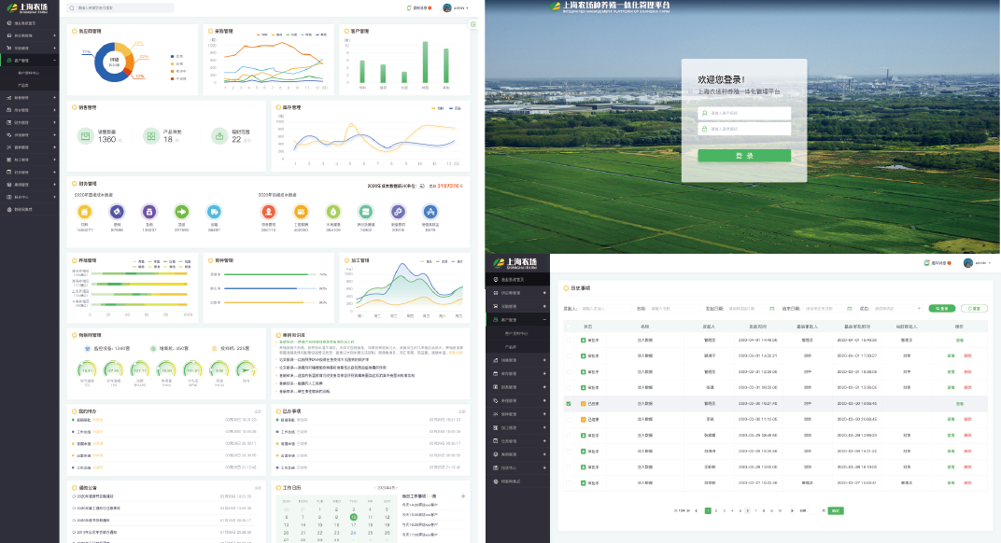Select 客户资料中心 in the dashboard sidebar
1001x543 pixels.
pos(29,72)
